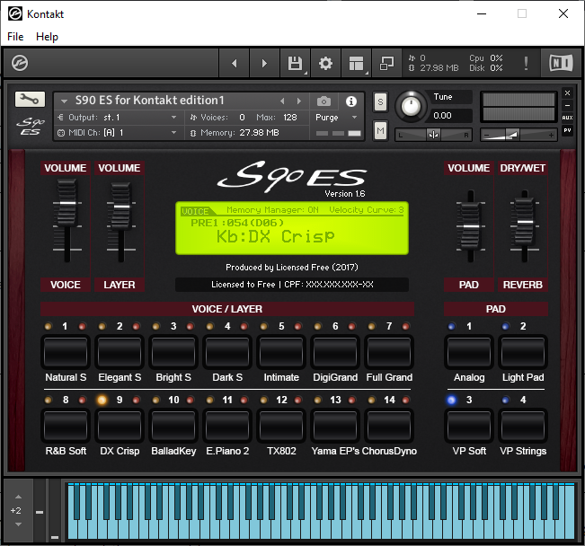Viewport: 585px width, 546px height.
Task: Click the VOICE volume fader
Action: point(67,203)
